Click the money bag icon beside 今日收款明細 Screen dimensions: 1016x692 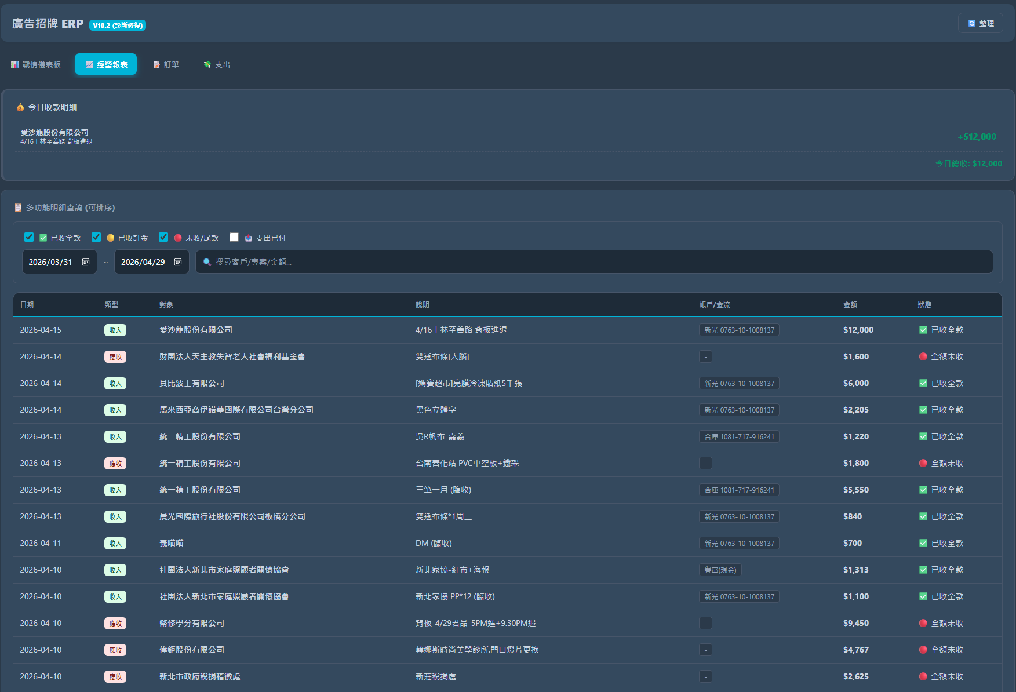tap(20, 107)
